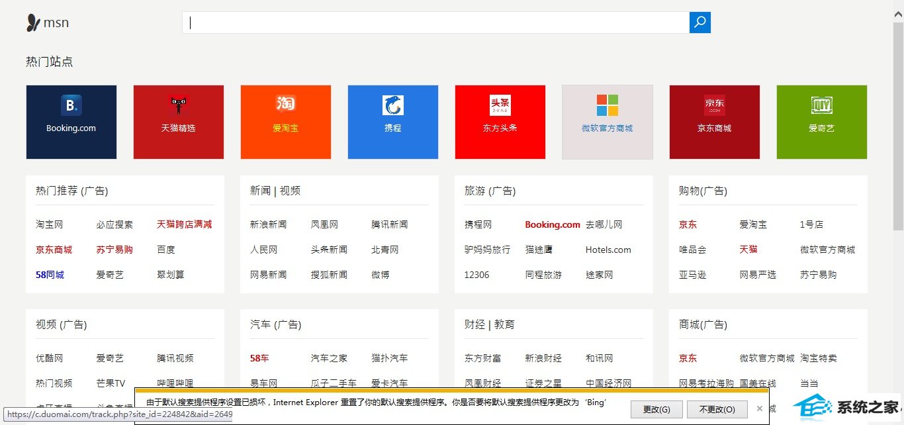Open 1号店 link under 购物
Screen dimensions: 904x425
pyautogui.click(x=812, y=224)
